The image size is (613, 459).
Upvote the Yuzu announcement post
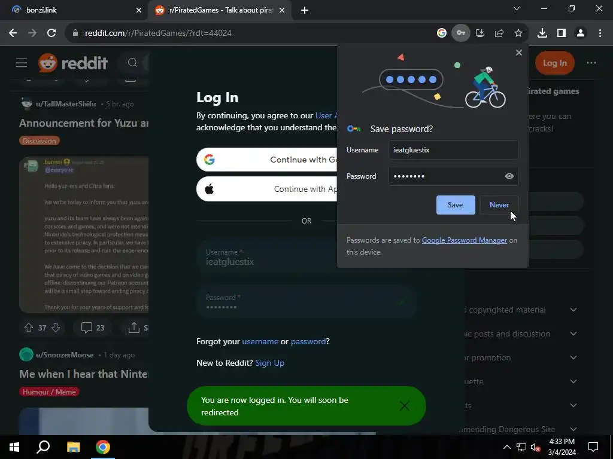click(29, 328)
